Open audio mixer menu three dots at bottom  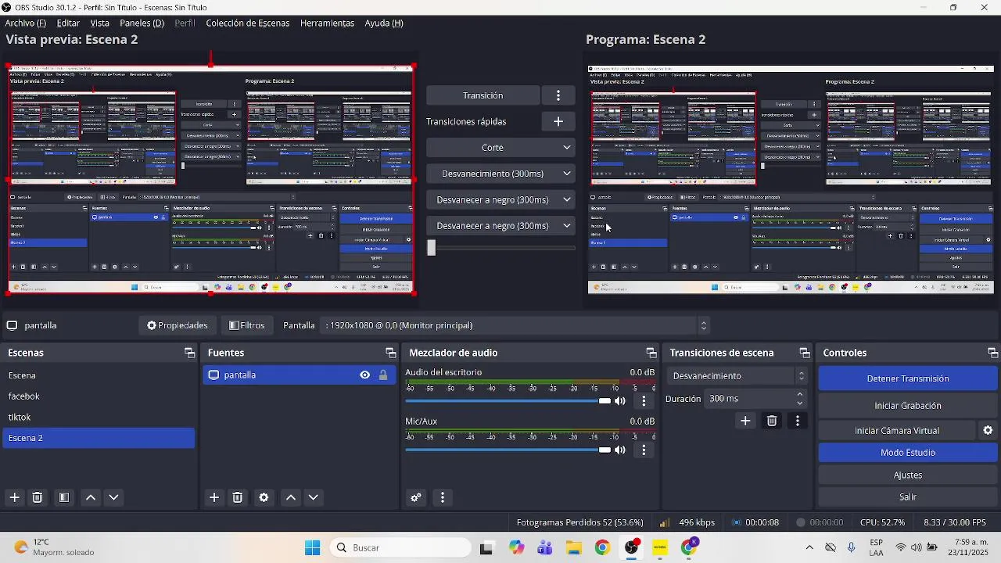point(443,497)
